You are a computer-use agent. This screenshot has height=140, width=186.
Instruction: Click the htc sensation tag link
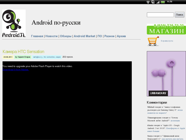point(49,57)
